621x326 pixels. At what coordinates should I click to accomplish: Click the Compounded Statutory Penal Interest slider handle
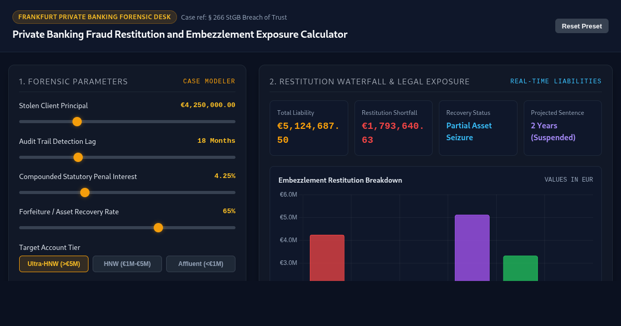[85, 192]
